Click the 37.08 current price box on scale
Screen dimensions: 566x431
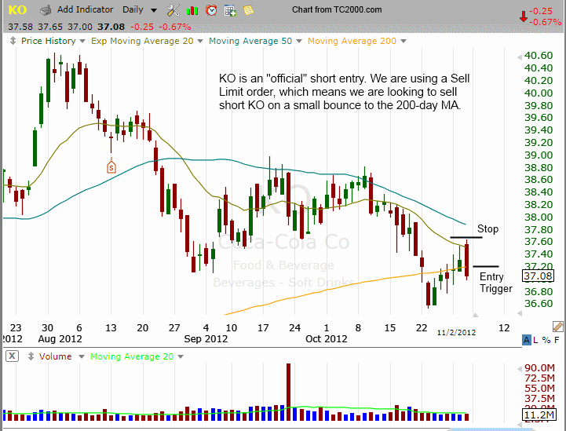point(539,276)
